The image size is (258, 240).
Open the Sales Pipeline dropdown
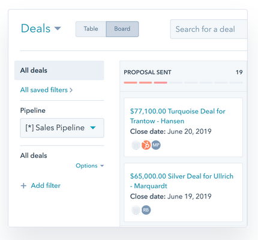(x=62, y=128)
